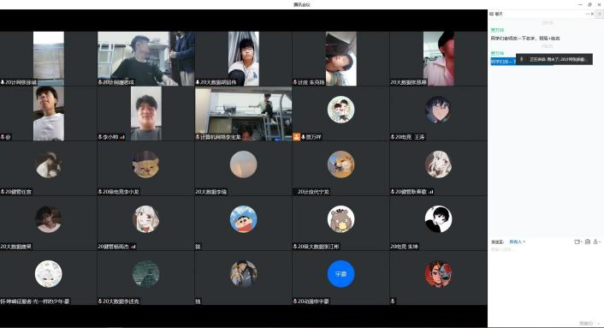Minimize the chat panel using its dash icon
The height and width of the screenshot is (328, 604).
587,14
